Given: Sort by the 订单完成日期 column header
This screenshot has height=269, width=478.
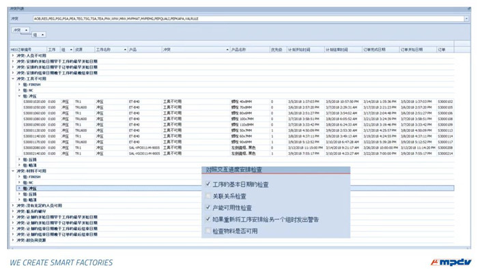Looking at the screenshot, I should [380, 49].
